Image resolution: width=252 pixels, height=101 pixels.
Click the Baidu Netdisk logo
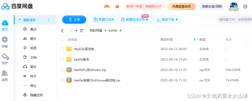point(17,7)
